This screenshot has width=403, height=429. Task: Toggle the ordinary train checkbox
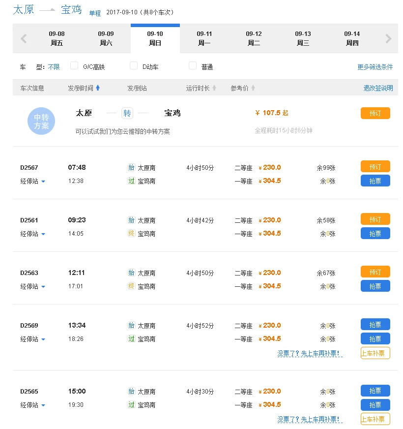pyautogui.click(x=193, y=66)
